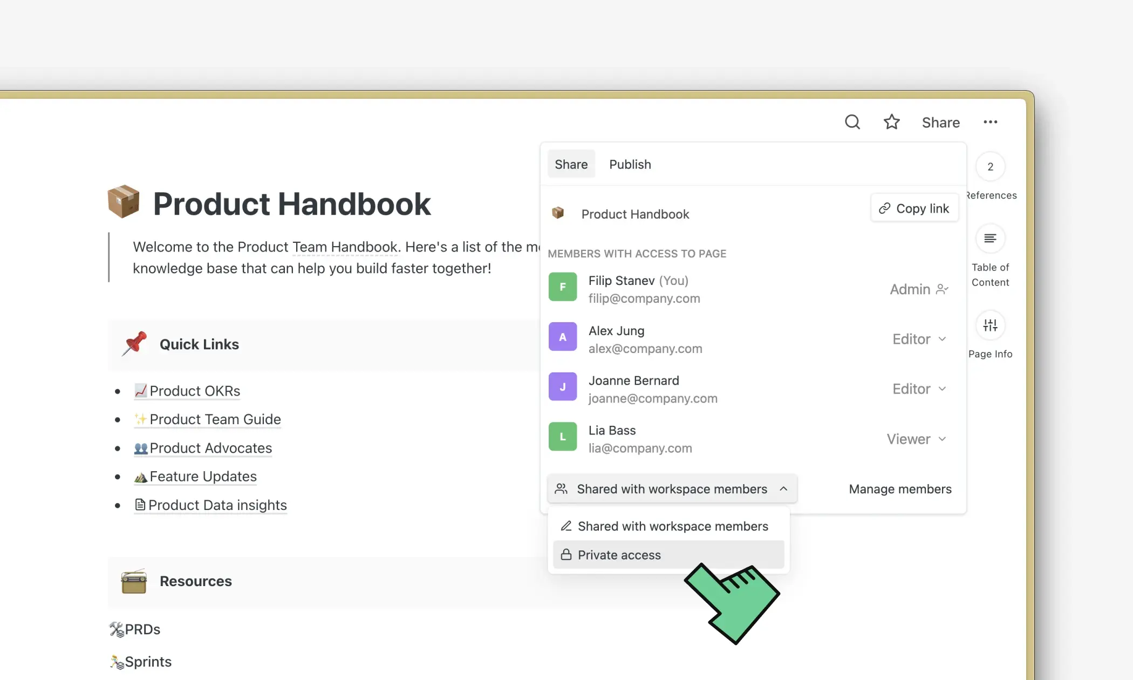This screenshot has width=1133, height=680.
Task: Click Filip Stanev's avatar thumbnail
Action: click(x=562, y=287)
